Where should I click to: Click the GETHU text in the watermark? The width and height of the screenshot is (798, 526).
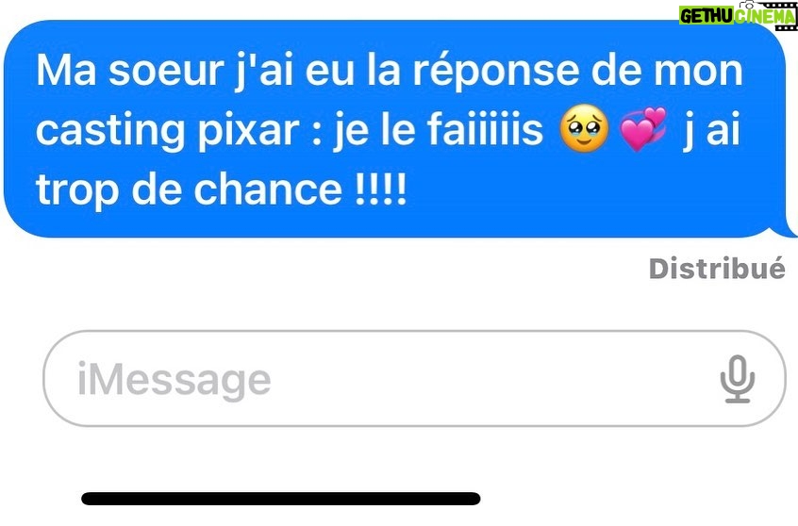[x=706, y=16]
